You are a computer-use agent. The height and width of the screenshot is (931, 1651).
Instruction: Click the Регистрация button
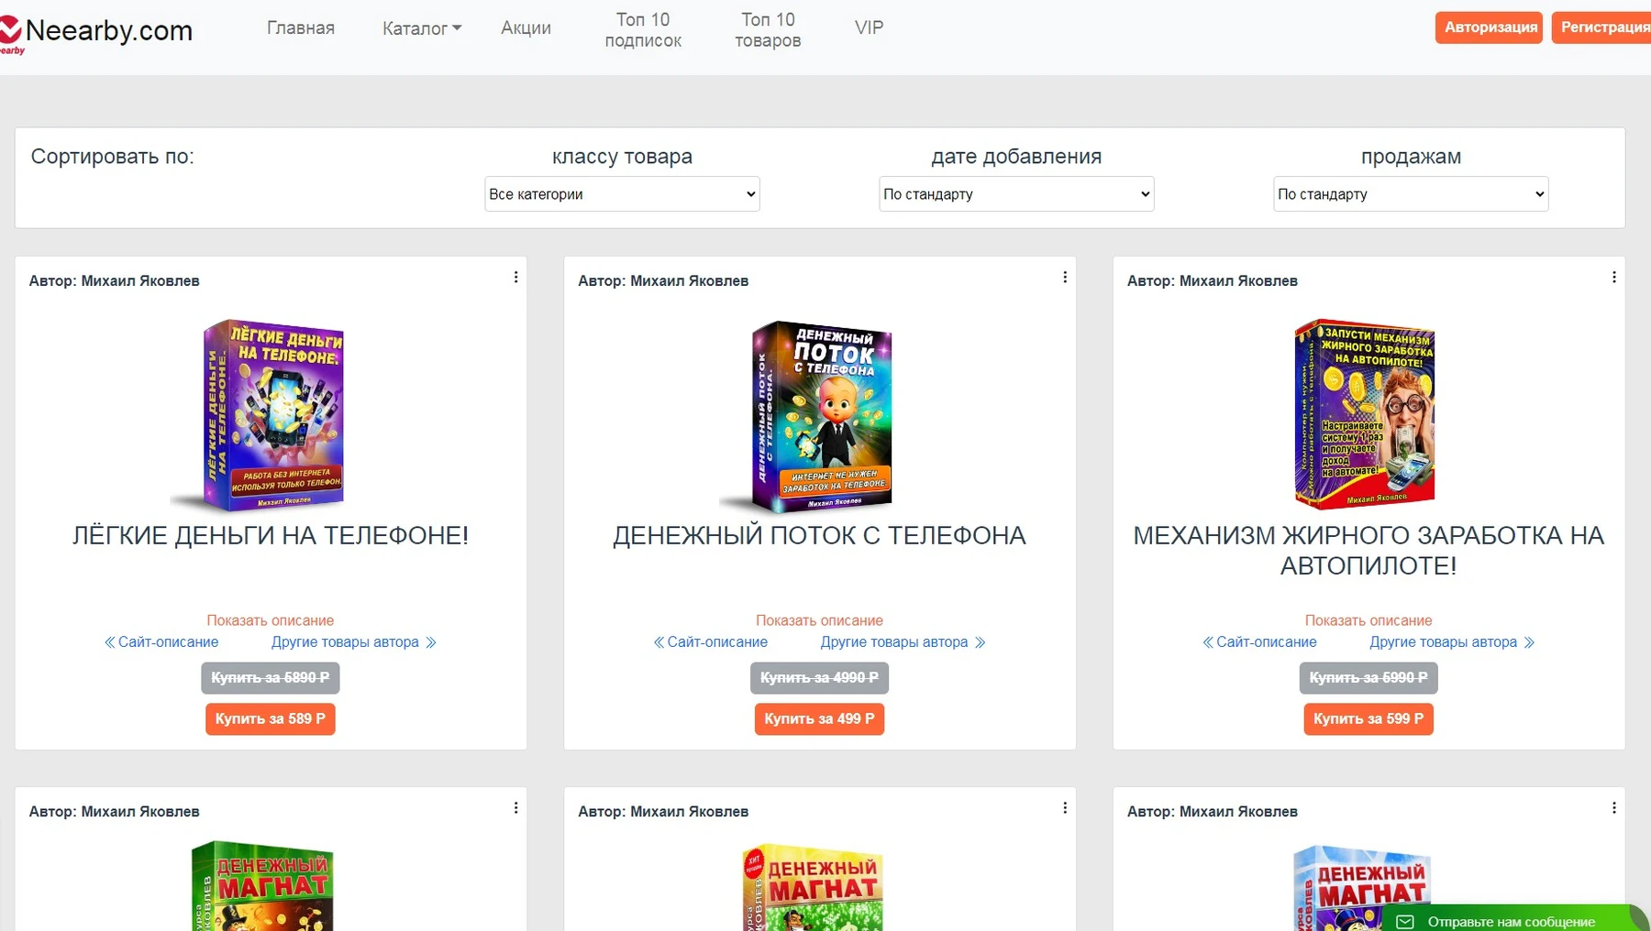pos(1603,27)
